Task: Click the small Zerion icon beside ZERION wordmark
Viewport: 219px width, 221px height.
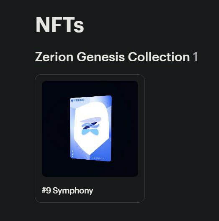Action: point(72,100)
